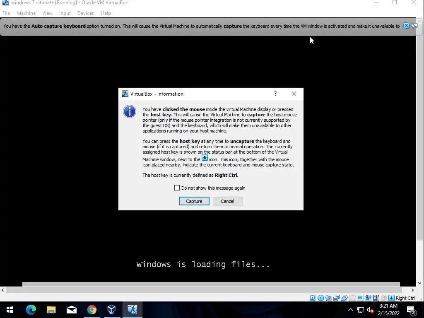Click the horizontal scrollbar left arrow

tap(2, 290)
